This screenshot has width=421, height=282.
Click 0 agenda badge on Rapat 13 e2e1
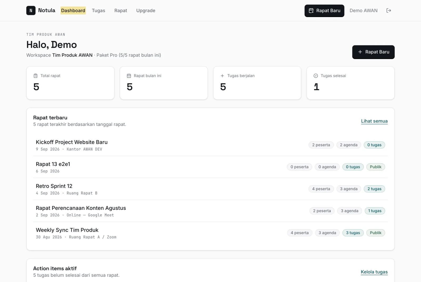click(327, 167)
